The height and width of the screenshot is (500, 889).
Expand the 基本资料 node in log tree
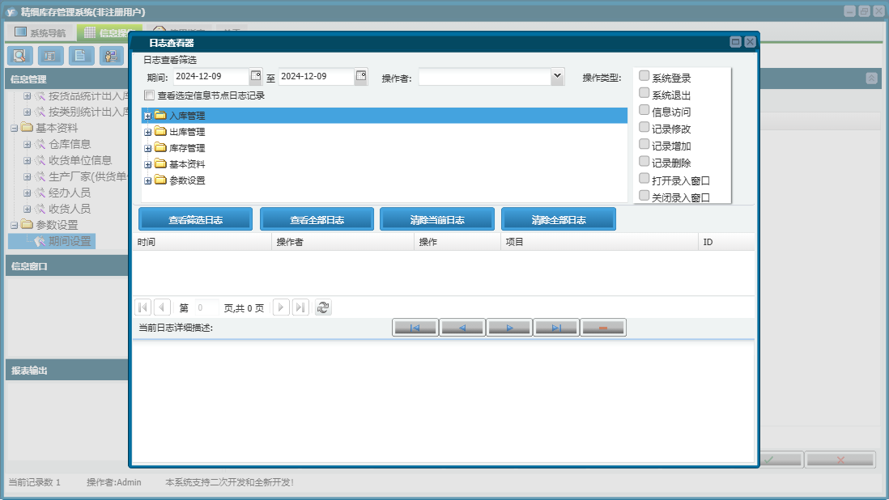coord(147,165)
